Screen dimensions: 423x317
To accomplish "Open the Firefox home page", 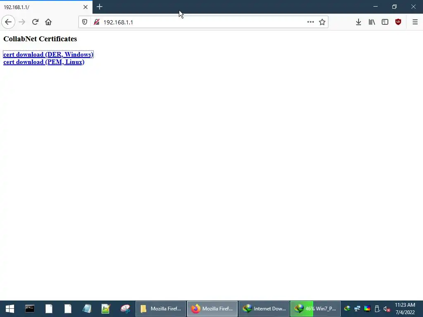I will [48, 22].
